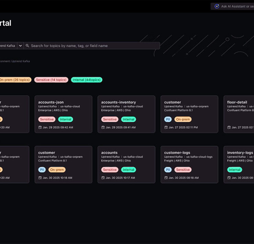
Task: Click calendar icon on accounts-json card
Action: click(40, 127)
